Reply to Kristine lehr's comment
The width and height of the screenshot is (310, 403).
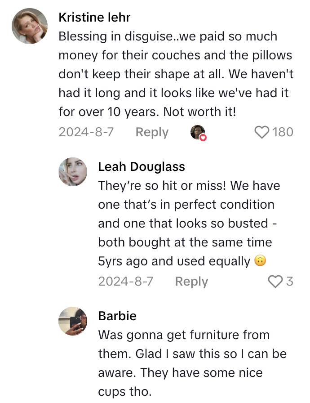pos(151,132)
